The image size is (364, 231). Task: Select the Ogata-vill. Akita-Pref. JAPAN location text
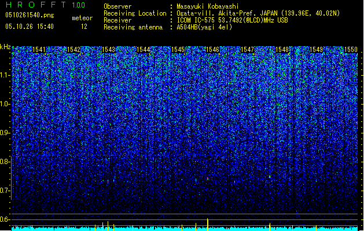pos(258,13)
